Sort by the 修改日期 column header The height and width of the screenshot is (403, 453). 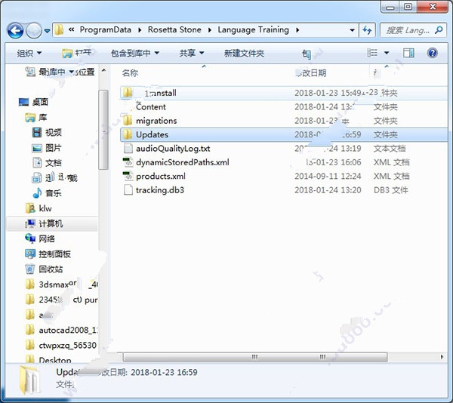(x=311, y=72)
